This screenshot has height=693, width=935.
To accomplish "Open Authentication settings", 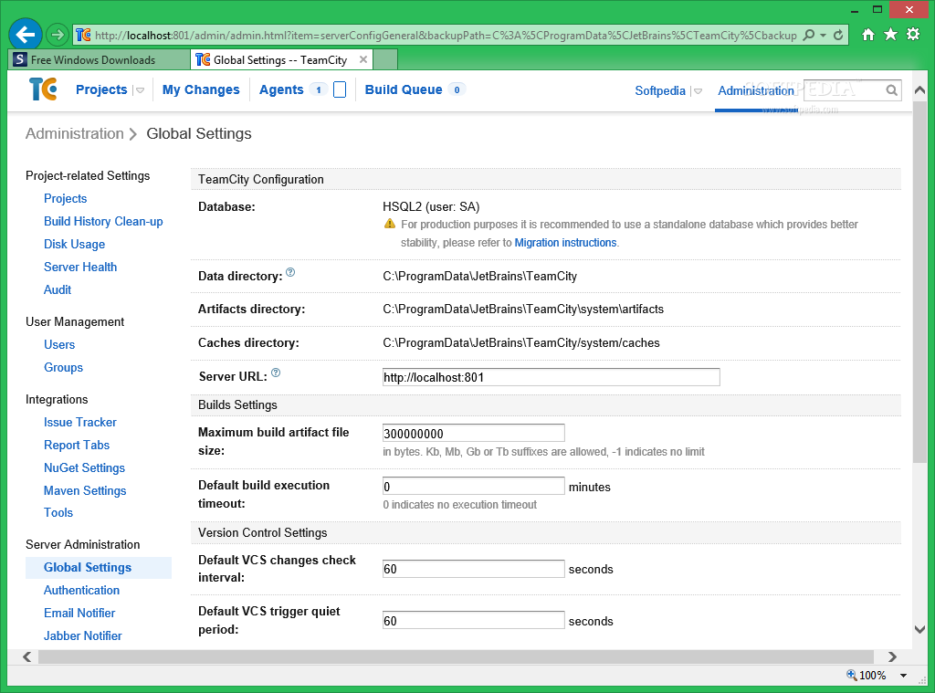I will (81, 590).
